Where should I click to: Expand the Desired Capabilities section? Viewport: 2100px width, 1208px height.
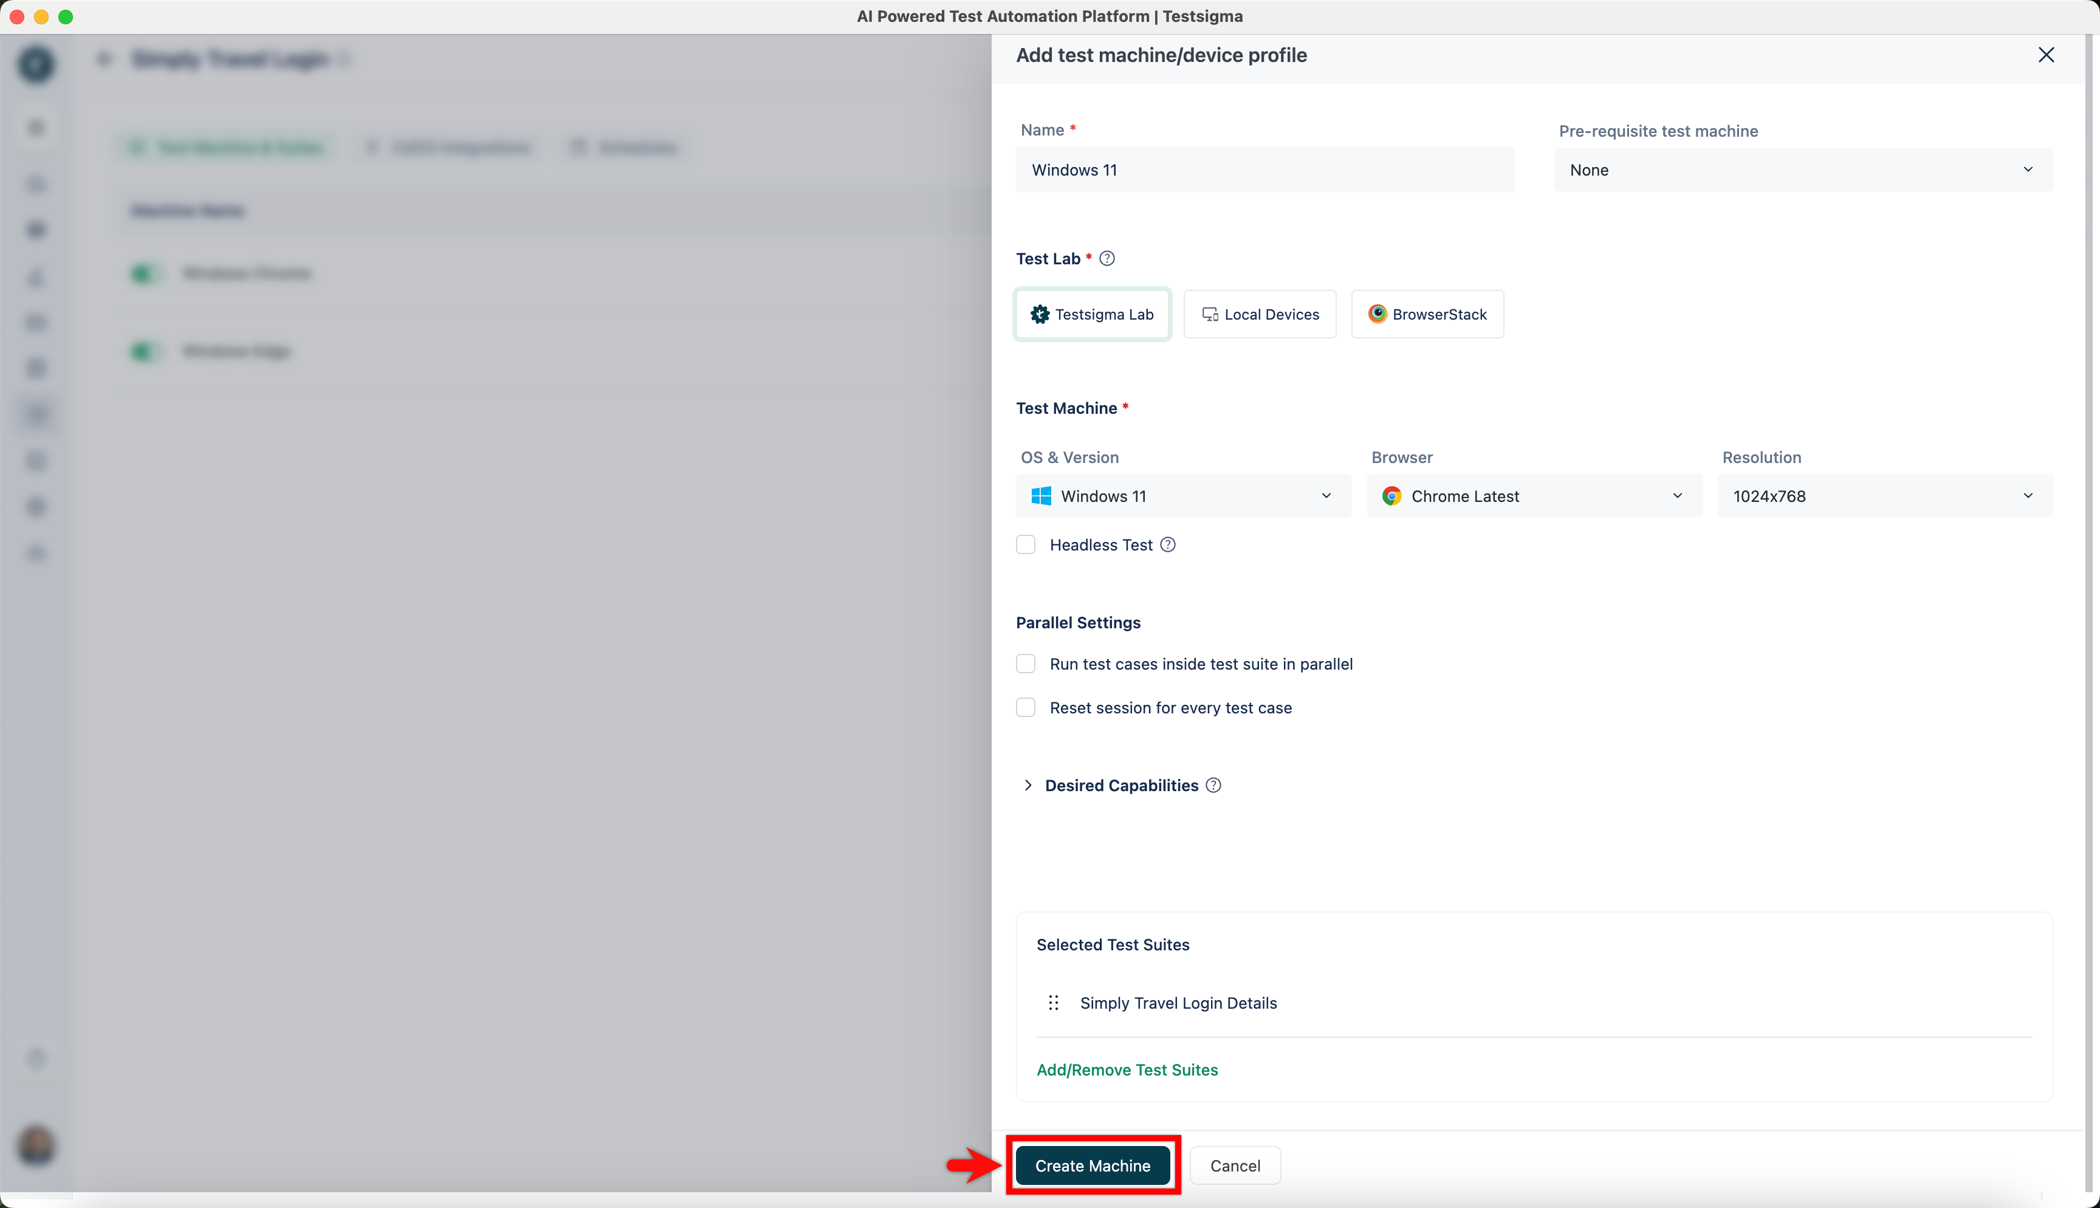coord(1029,786)
